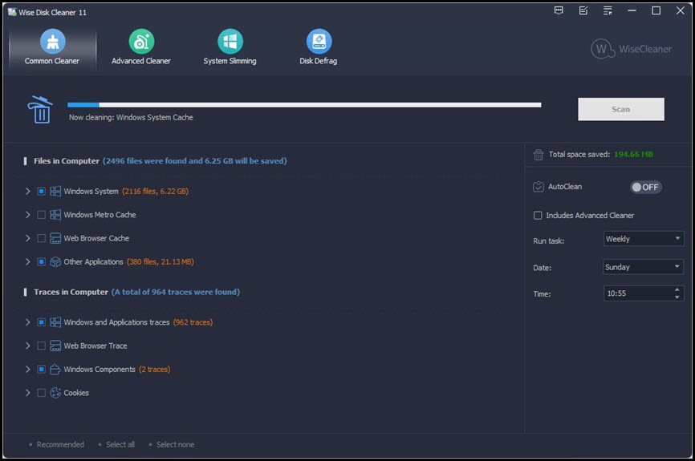
Task: Expand the Other Applications row
Action: pyautogui.click(x=27, y=261)
